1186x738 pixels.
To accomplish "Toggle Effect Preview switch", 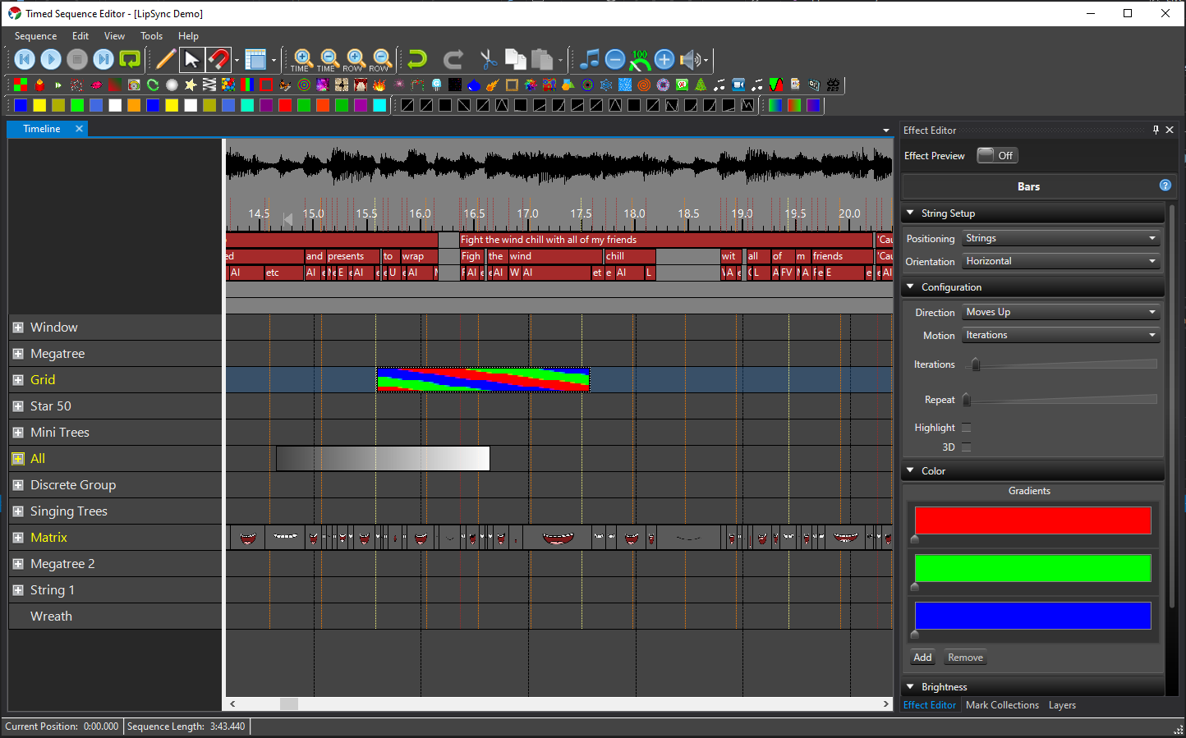I will pyautogui.click(x=997, y=155).
